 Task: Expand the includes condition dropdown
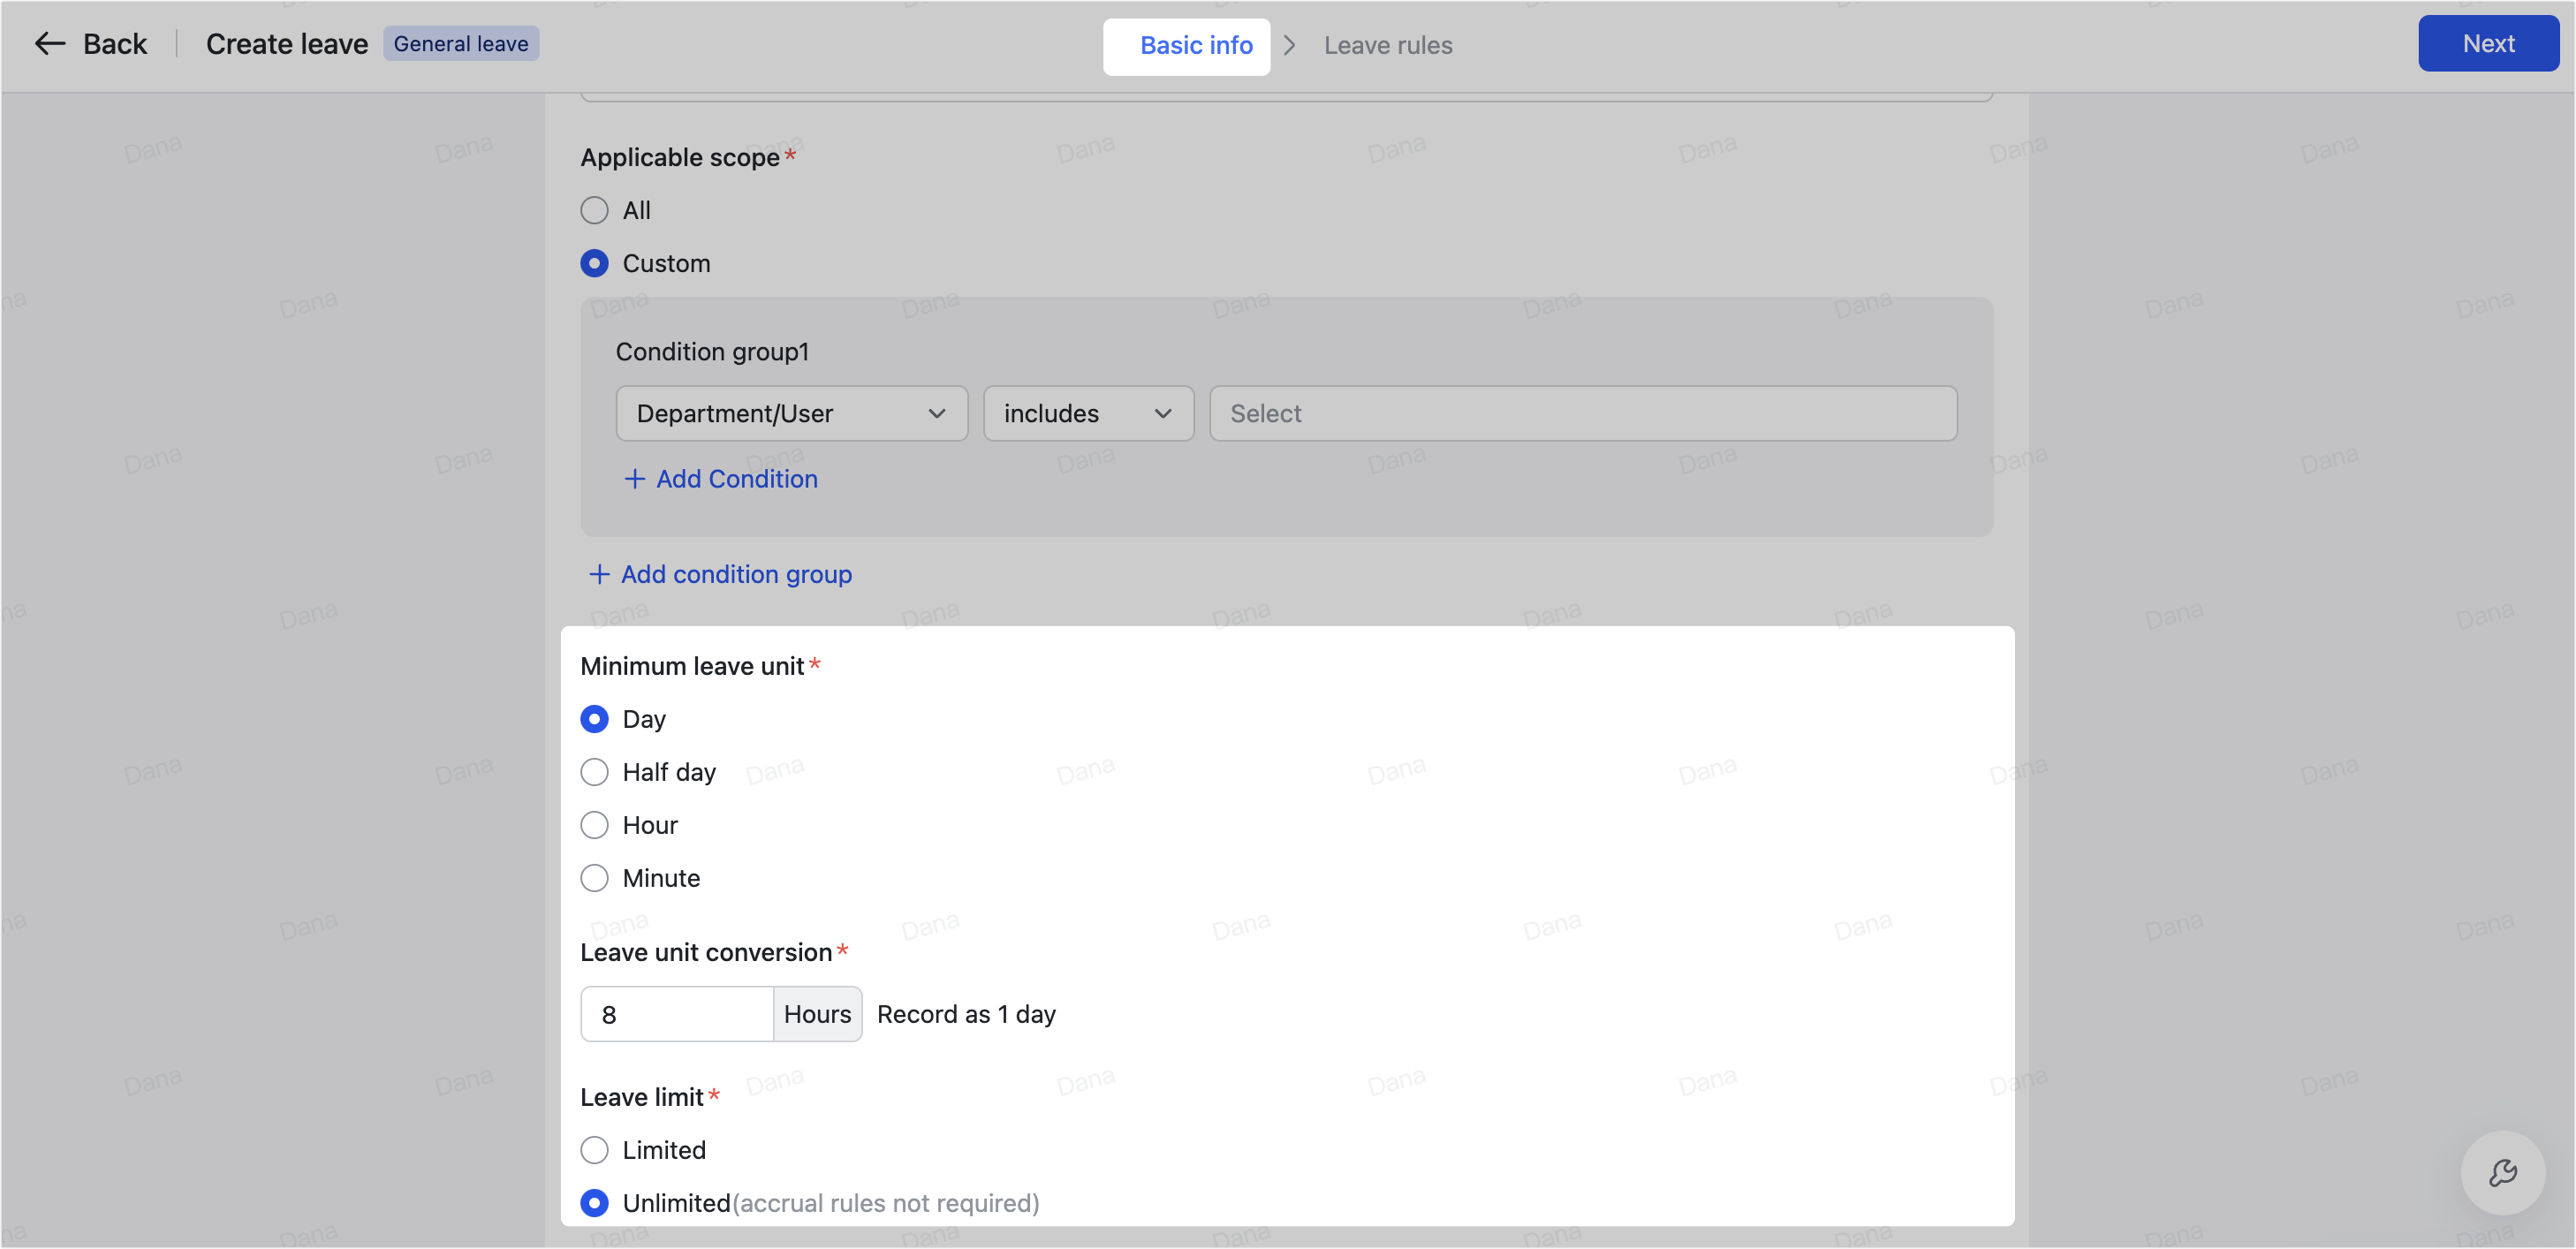tap(1087, 413)
